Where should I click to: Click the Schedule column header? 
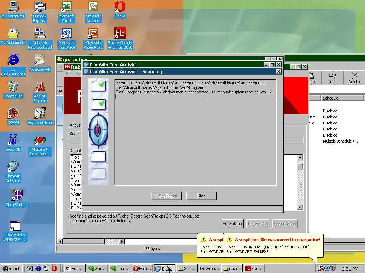[x=342, y=98]
